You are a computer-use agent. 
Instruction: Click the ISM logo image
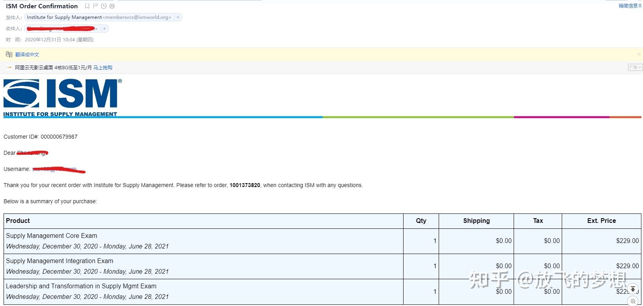[x=63, y=98]
